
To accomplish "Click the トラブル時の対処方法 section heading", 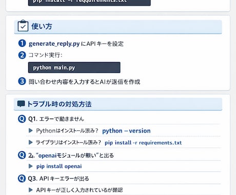I will pyautogui.click(x=59, y=104).
